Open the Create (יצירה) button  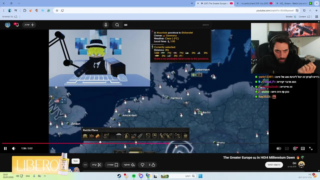29,25
